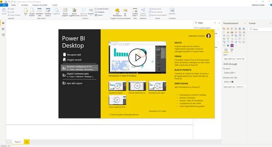The height and width of the screenshot is (147, 272).
Task: Select the Pagina 1 report tab
Action: pyautogui.click(x=18, y=142)
